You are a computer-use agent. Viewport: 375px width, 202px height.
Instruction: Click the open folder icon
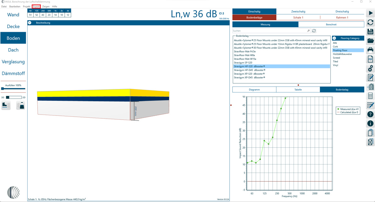coord(370,41)
